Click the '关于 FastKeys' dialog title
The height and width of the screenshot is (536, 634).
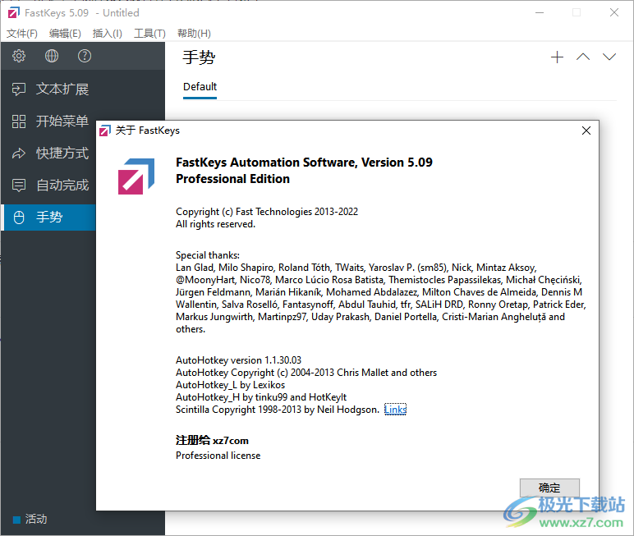coord(147,131)
